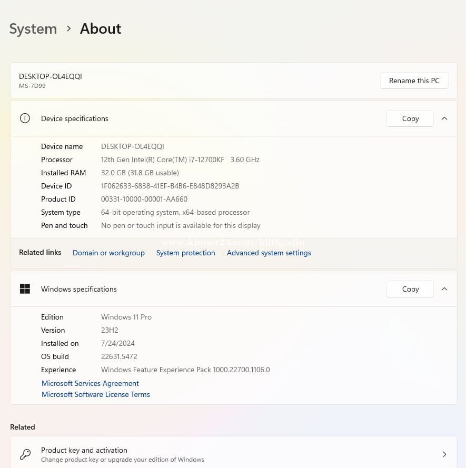
Task: Click the About heading in the breadcrumb
Action: click(101, 28)
